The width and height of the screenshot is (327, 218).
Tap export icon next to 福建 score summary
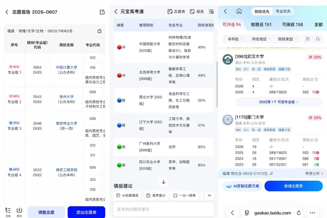click(100, 31)
